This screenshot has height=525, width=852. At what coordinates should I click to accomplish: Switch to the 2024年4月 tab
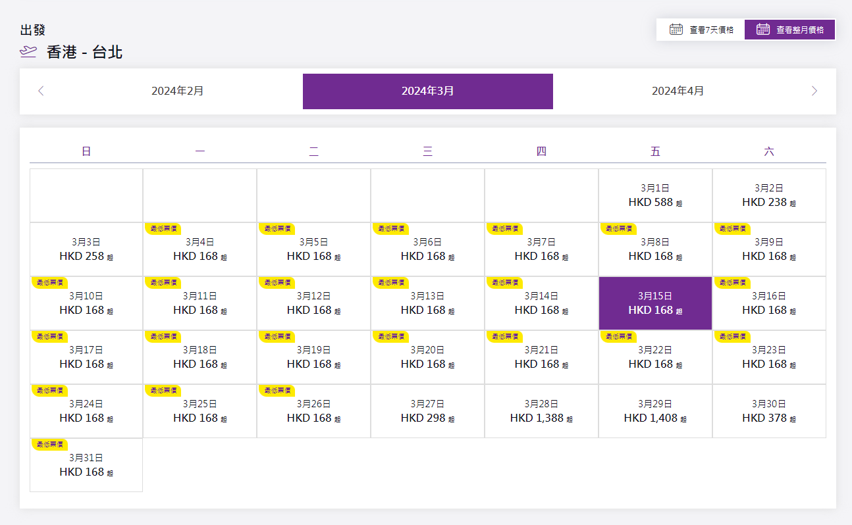tap(678, 91)
